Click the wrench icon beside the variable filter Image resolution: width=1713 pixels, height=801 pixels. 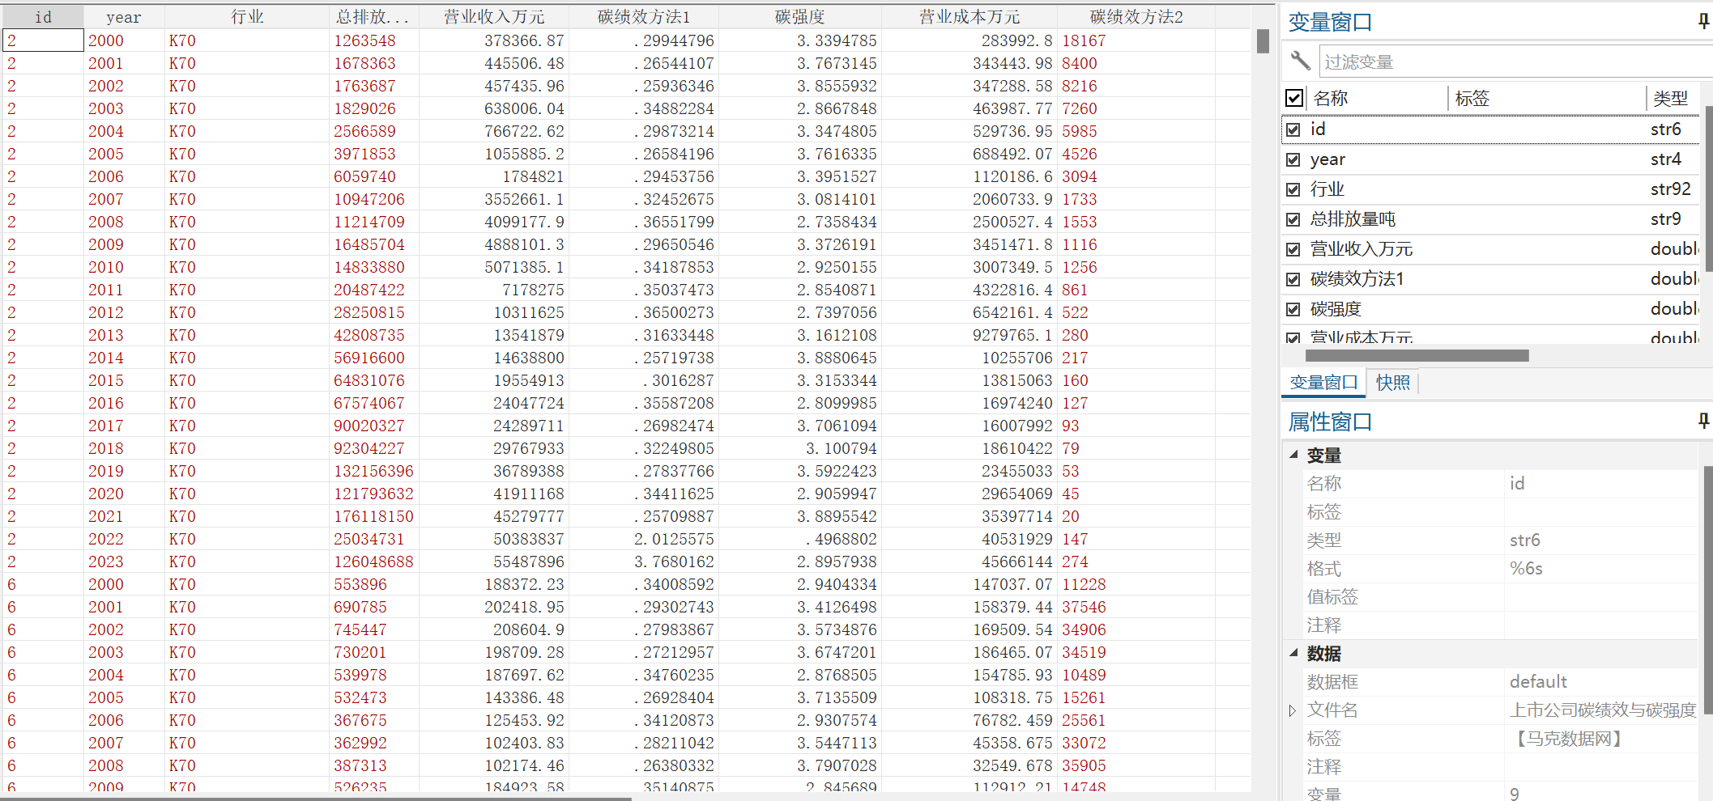1301,61
